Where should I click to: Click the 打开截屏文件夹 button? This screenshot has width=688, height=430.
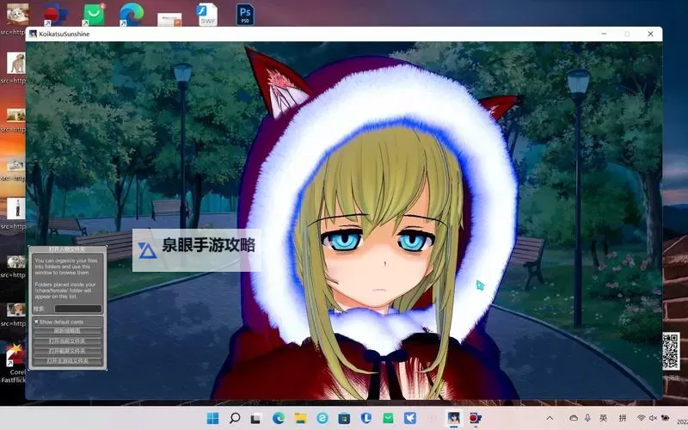click(67, 351)
